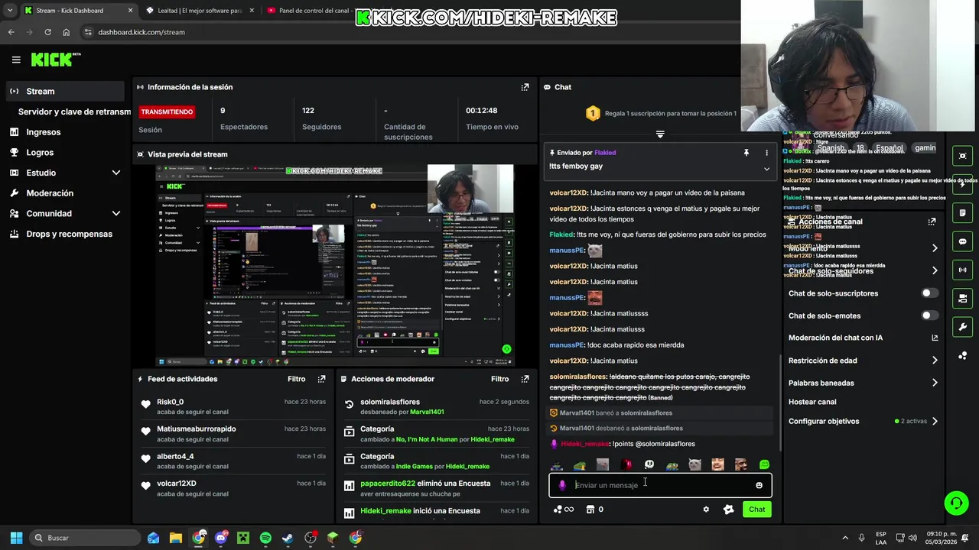Open Discord from the taskbar

221,538
